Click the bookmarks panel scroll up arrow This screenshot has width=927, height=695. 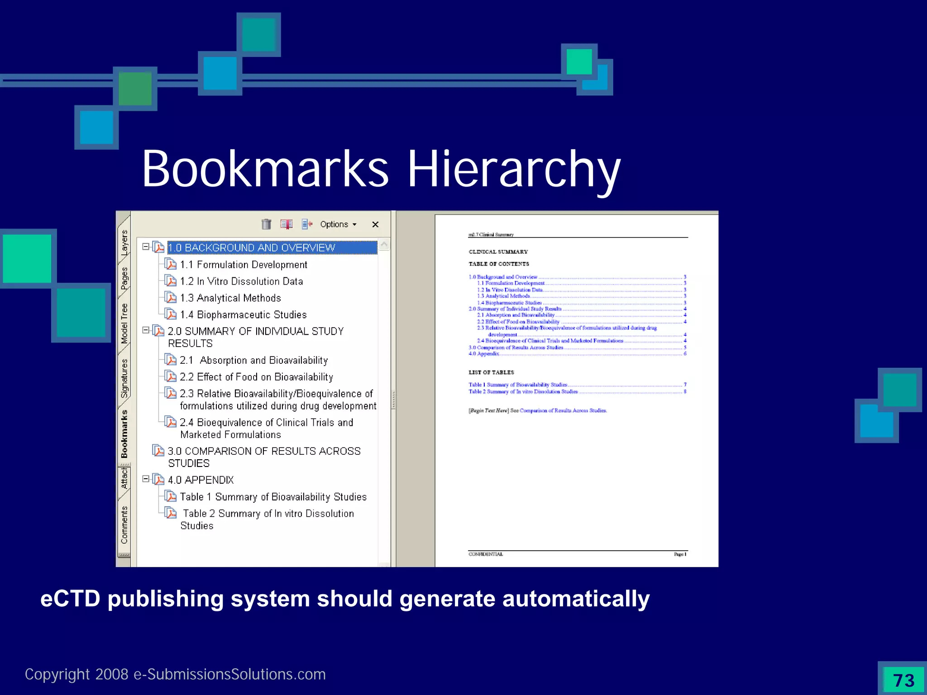(x=384, y=245)
